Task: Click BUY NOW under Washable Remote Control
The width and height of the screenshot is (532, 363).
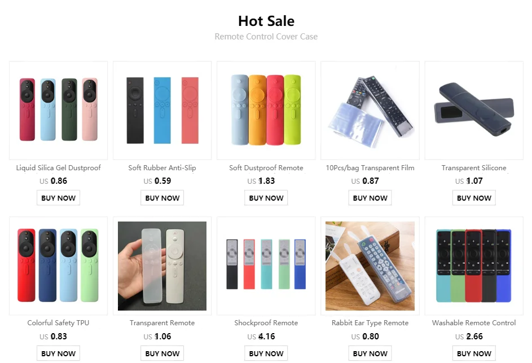Action: (474, 353)
